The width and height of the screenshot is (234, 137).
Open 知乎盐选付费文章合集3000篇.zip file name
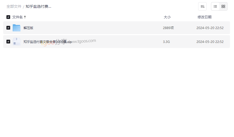pos(47,42)
